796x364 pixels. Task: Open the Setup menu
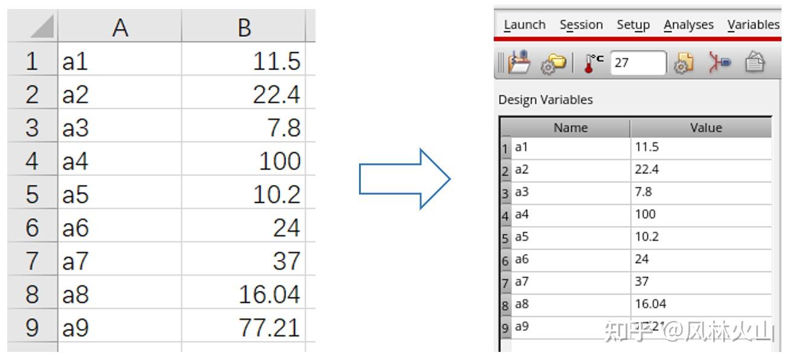[633, 25]
